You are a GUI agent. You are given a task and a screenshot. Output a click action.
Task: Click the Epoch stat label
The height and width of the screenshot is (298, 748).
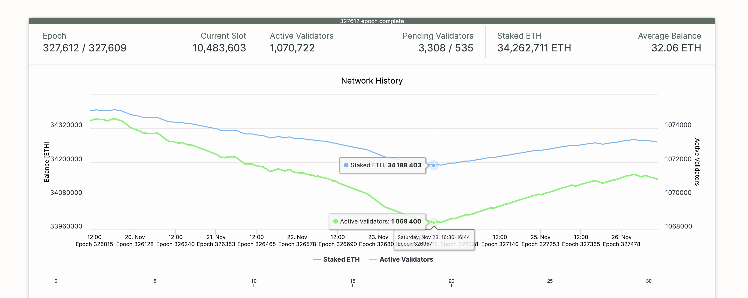coord(54,36)
